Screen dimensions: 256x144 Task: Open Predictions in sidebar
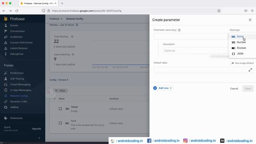17,73
